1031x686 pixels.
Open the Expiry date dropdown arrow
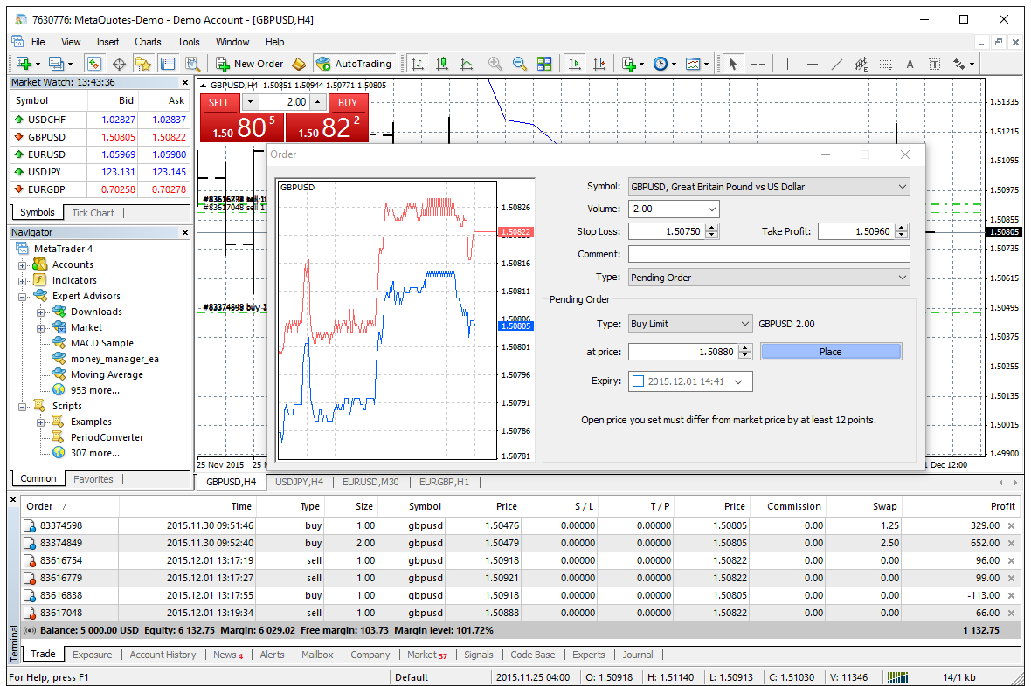tap(738, 381)
